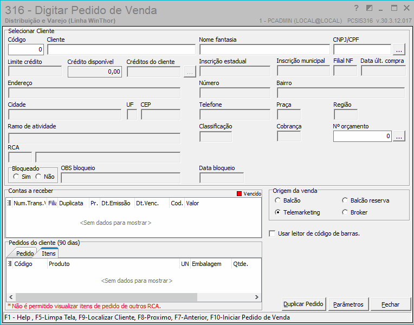This screenshot has width=414, height=325.
Task: Click the Nº orçamento input field
Action: 362,136
